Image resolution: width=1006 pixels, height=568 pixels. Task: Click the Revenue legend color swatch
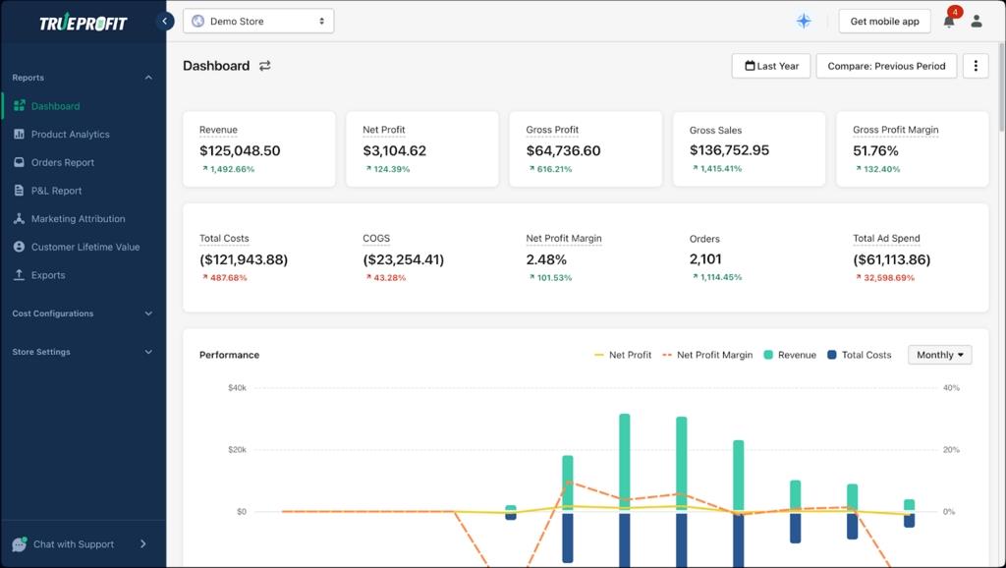coord(768,355)
